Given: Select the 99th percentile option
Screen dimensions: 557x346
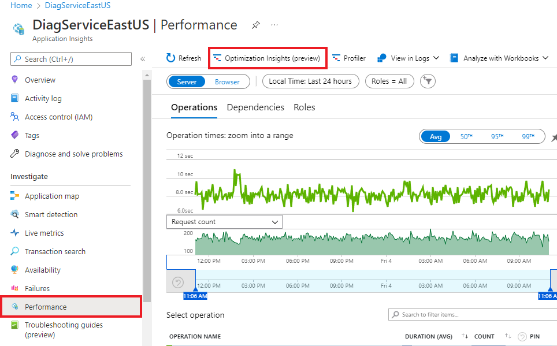Looking at the screenshot, I should coord(528,136).
